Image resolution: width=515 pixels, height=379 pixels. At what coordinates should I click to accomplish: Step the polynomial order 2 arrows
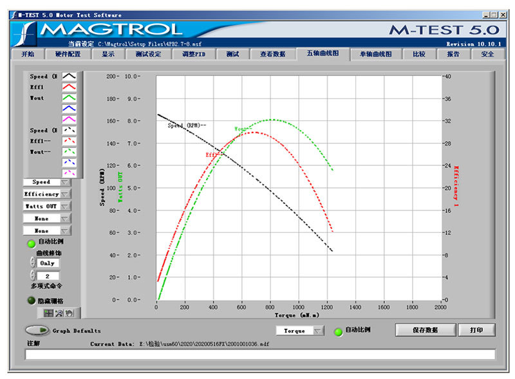[33, 275]
